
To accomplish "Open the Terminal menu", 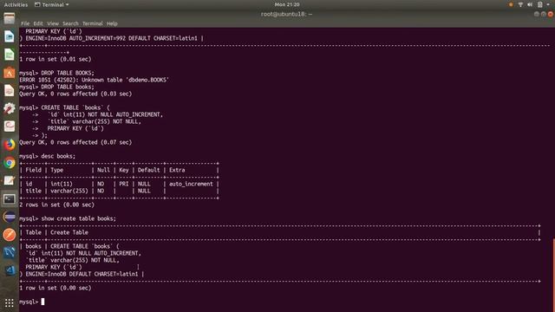I will click(93, 23).
